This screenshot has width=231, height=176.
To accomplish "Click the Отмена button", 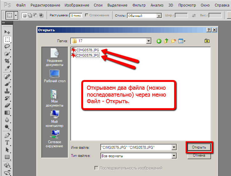I will point(199,155).
